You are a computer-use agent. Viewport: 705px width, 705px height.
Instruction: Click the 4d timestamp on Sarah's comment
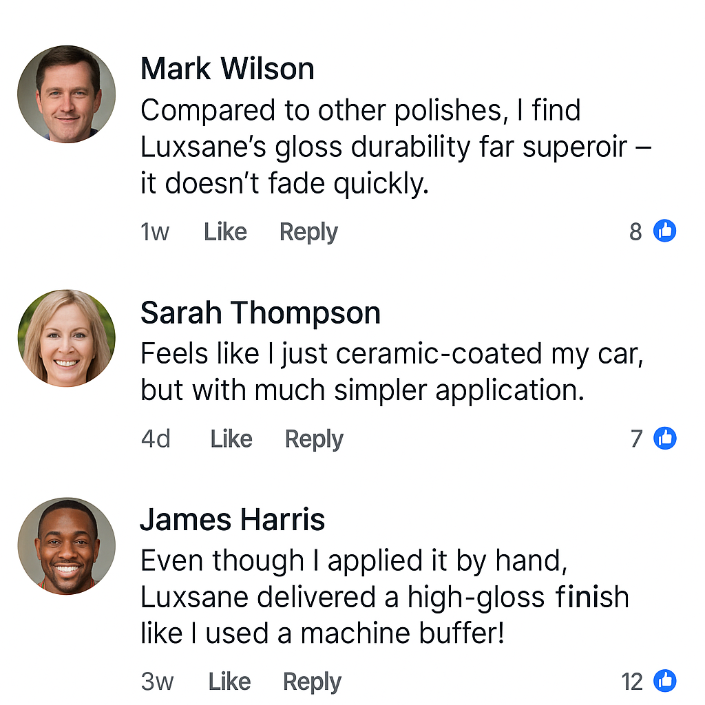[156, 439]
